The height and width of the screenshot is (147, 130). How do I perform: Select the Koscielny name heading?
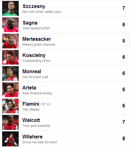click(34, 55)
